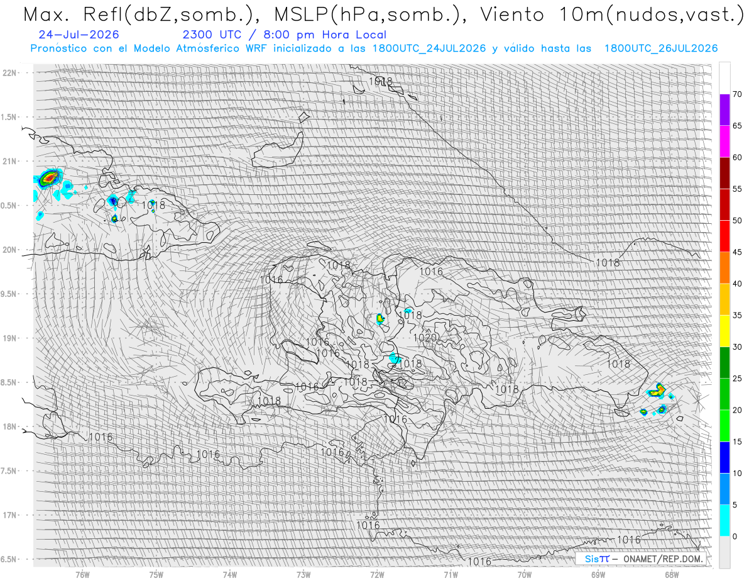Image resolution: width=754 pixels, height=583 pixels.
Task: Click the "1020" pressure contour label
Action: (425, 338)
